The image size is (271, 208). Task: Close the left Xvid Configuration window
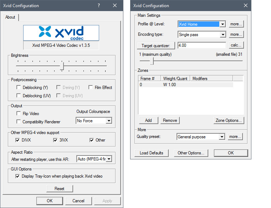point(115,6)
